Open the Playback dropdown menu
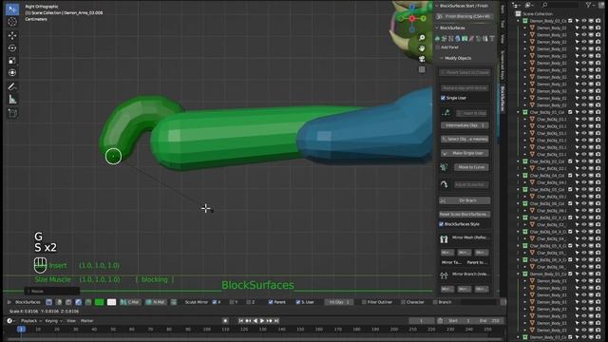Image resolution: width=608 pixels, height=342 pixels. (30, 321)
